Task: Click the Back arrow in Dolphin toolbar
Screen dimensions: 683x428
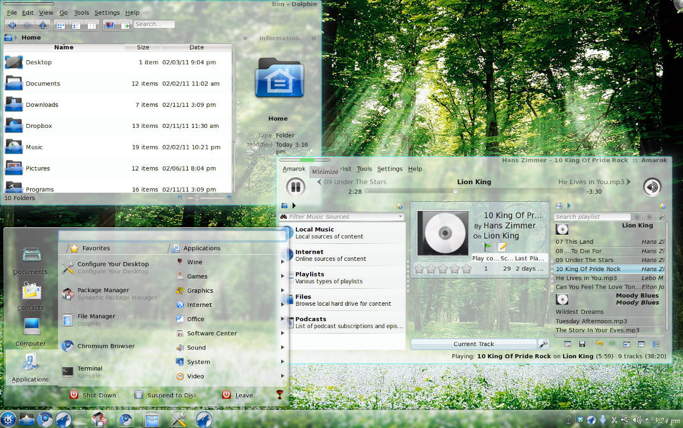Action: (11, 25)
